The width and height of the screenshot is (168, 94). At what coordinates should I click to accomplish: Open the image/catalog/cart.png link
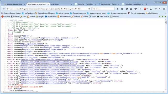pyautogui.click(x=43, y=79)
